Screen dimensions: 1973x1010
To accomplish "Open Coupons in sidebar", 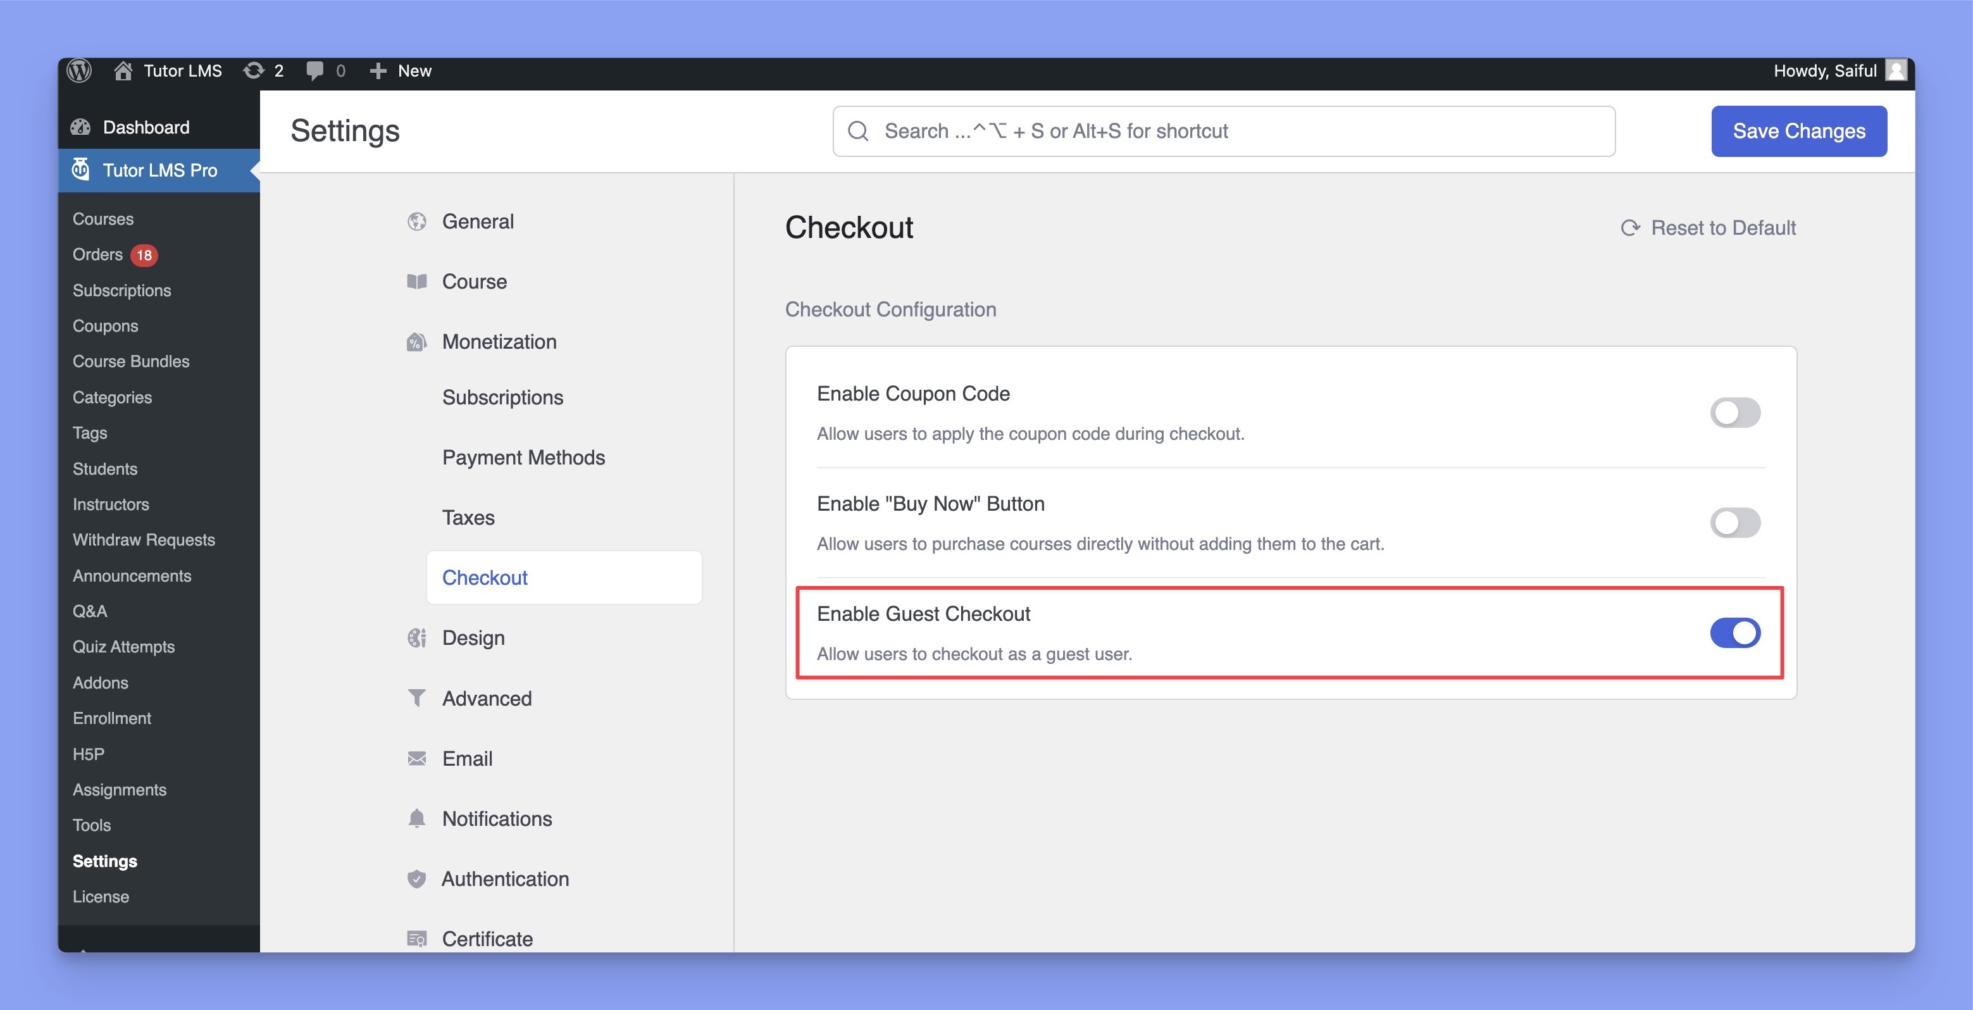I will tap(105, 326).
